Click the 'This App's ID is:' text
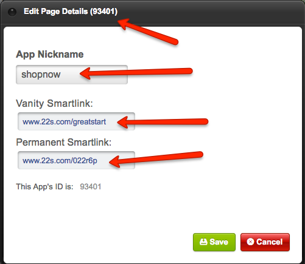The image size is (305, 264). [44, 186]
